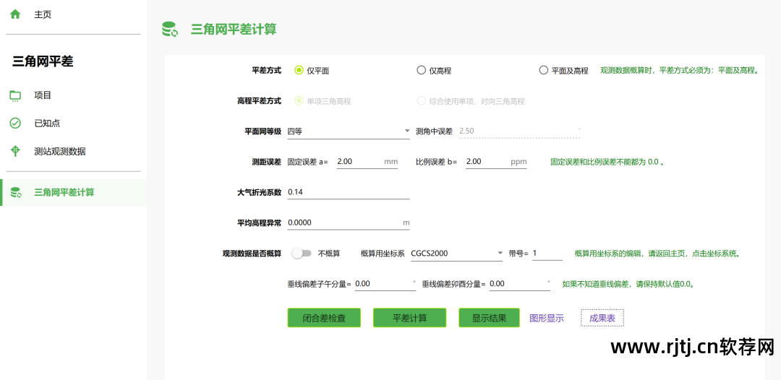Select 三角网平差计算 sidebar item
The height and width of the screenshot is (380, 781).
[x=73, y=192]
